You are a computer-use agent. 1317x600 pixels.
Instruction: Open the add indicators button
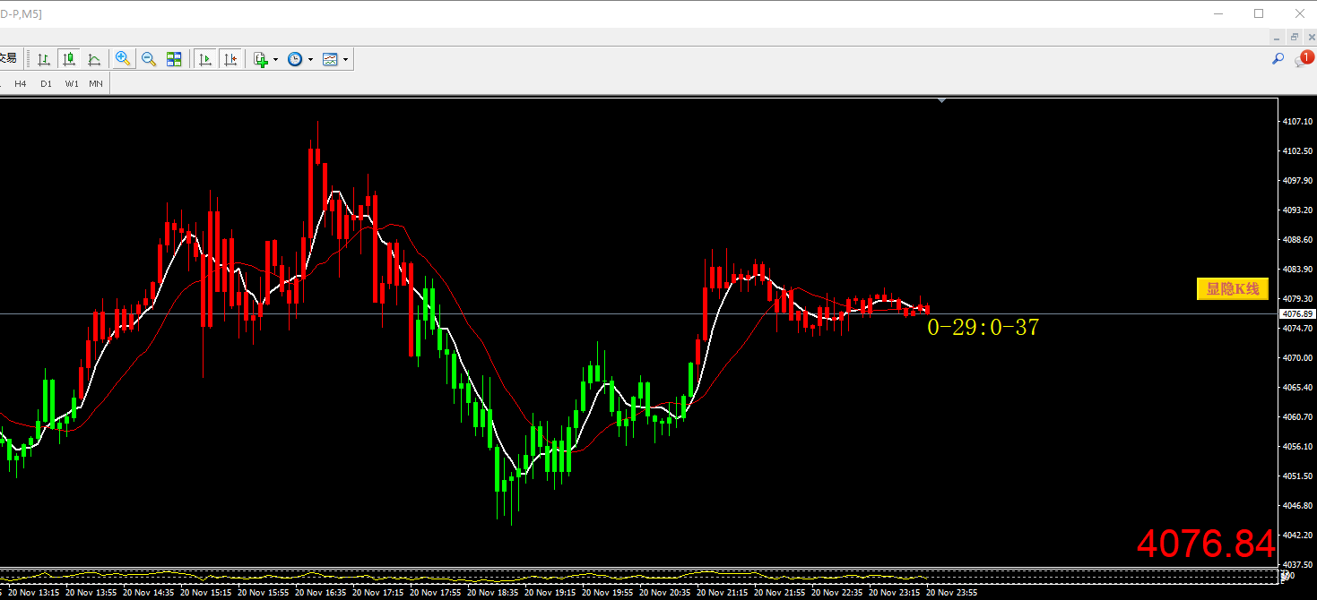tap(261, 59)
